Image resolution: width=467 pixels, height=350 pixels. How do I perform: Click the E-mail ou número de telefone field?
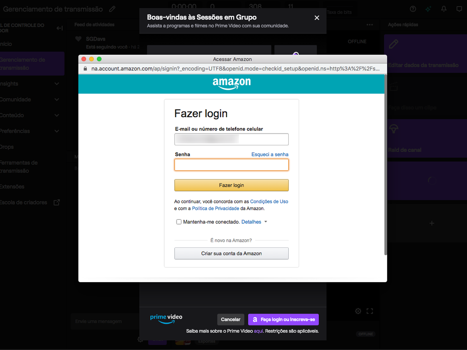pyautogui.click(x=231, y=139)
